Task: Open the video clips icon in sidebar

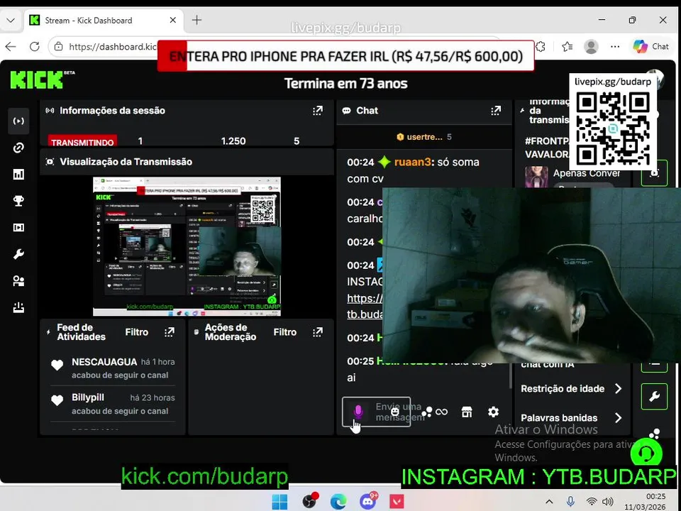Action: (x=18, y=228)
